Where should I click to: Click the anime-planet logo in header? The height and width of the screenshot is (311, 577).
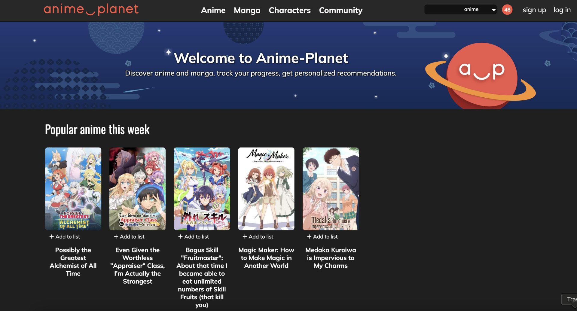pyautogui.click(x=91, y=10)
